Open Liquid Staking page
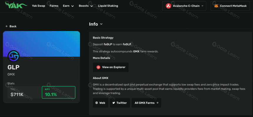This screenshot has height=117, width=253. [108, 6]
